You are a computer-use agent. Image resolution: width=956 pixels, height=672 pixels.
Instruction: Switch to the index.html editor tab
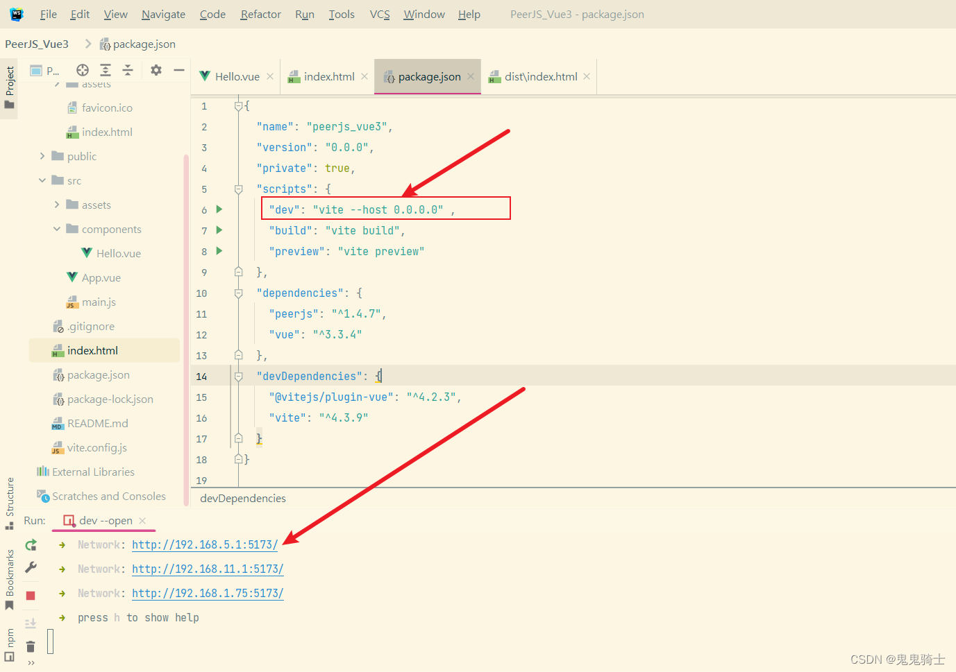click(329, 76)
